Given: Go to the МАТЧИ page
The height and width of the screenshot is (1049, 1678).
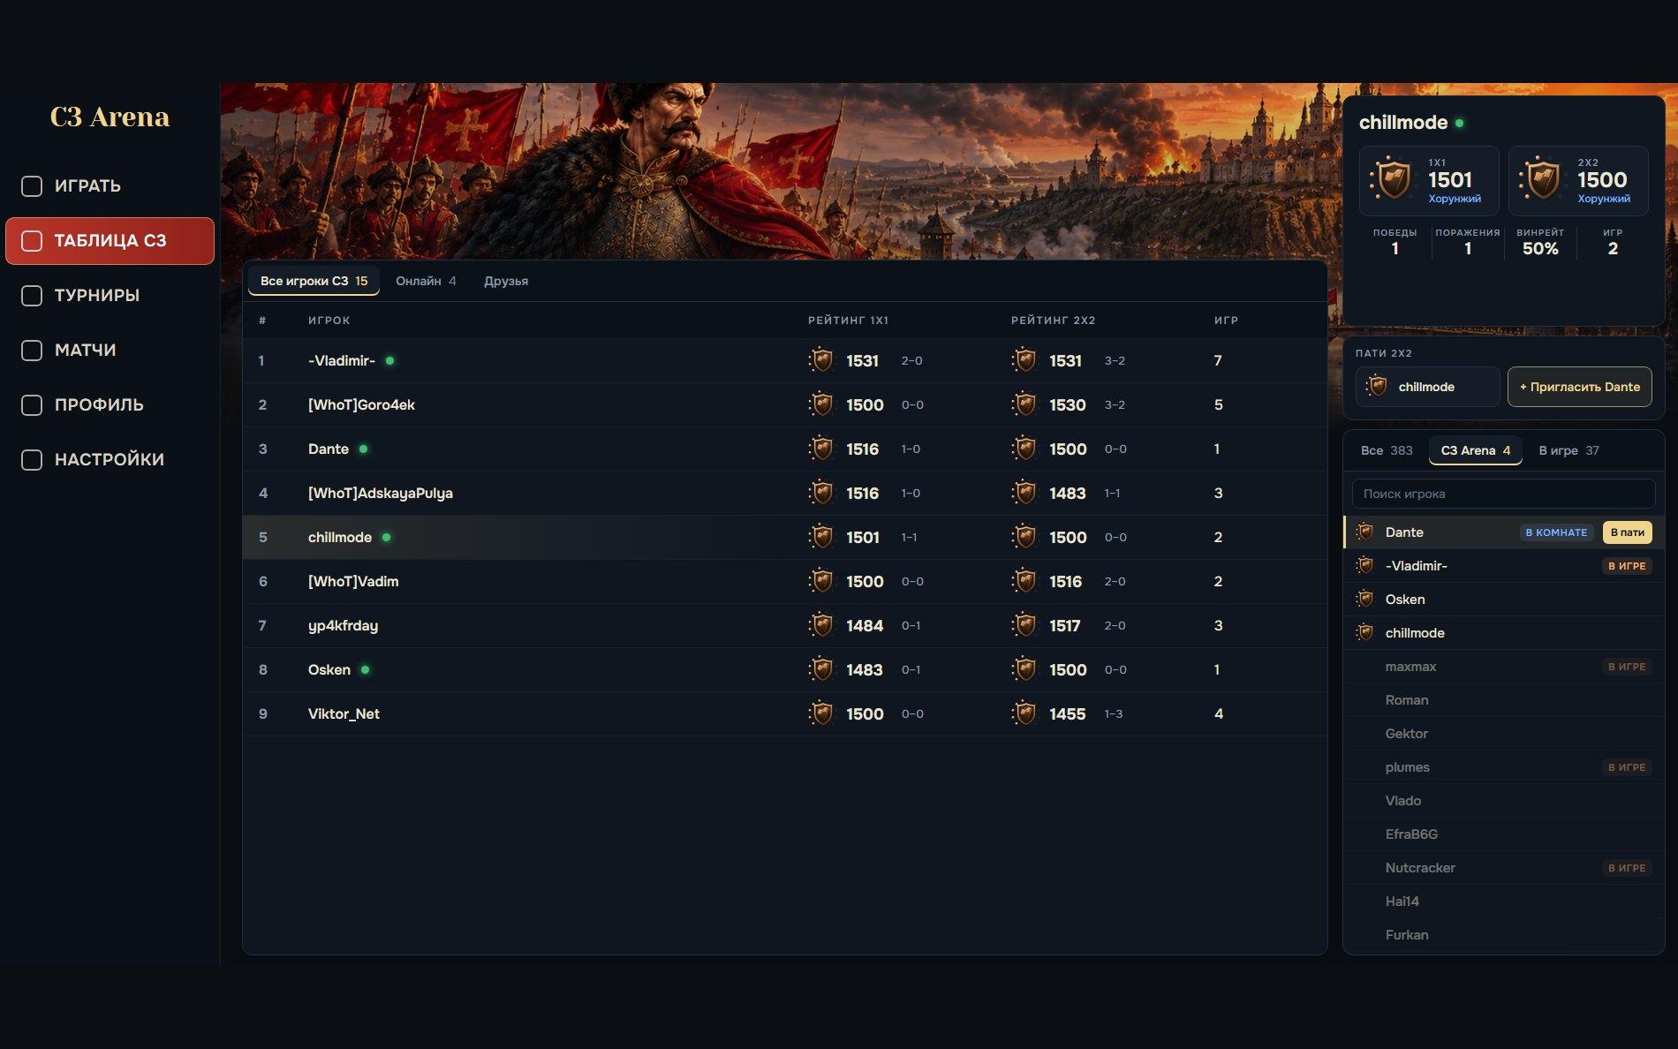Looking at the screenshot, I should coord(110,351).
